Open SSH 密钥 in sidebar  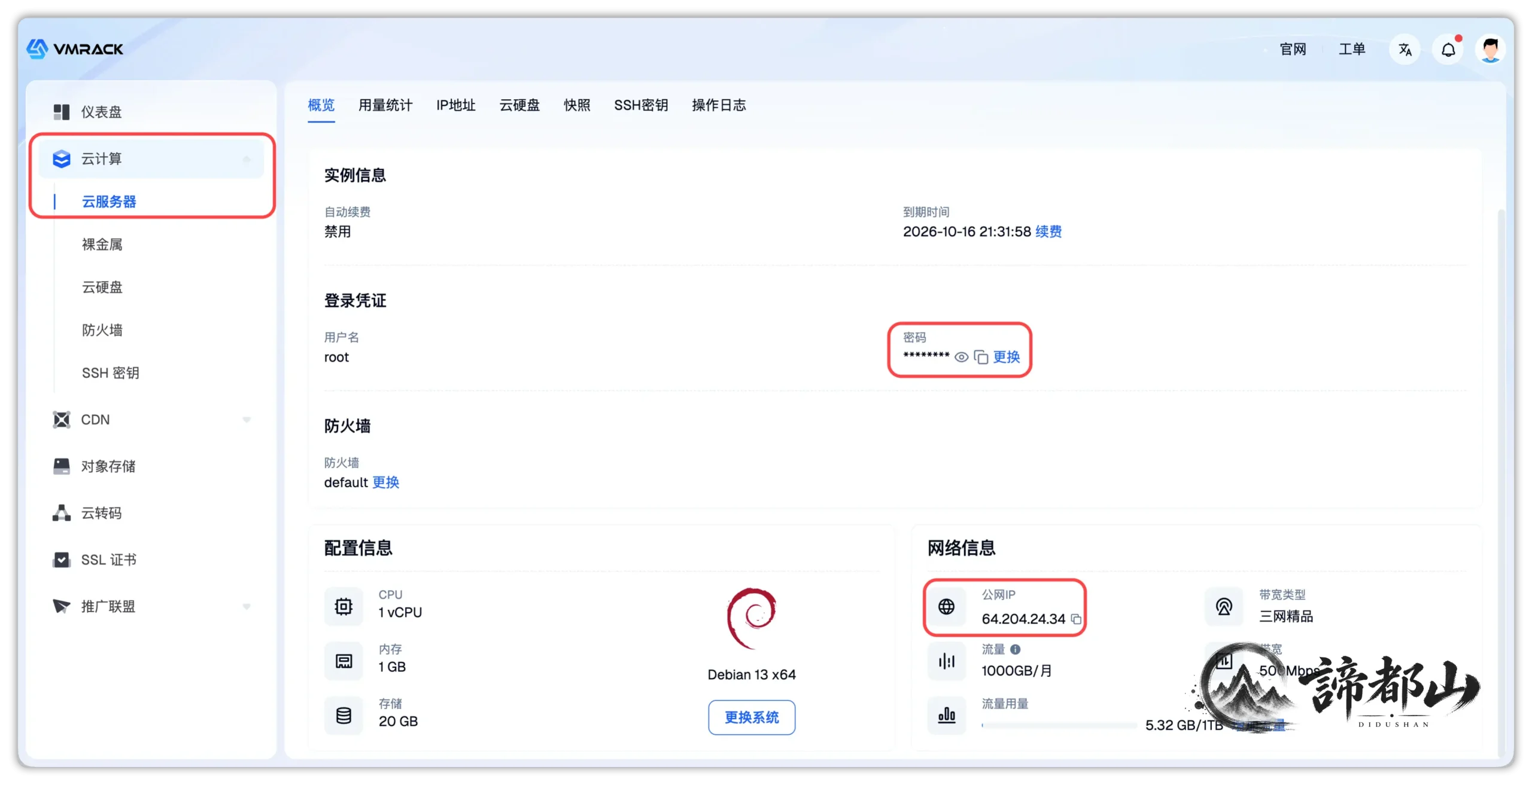coord(111,374)
